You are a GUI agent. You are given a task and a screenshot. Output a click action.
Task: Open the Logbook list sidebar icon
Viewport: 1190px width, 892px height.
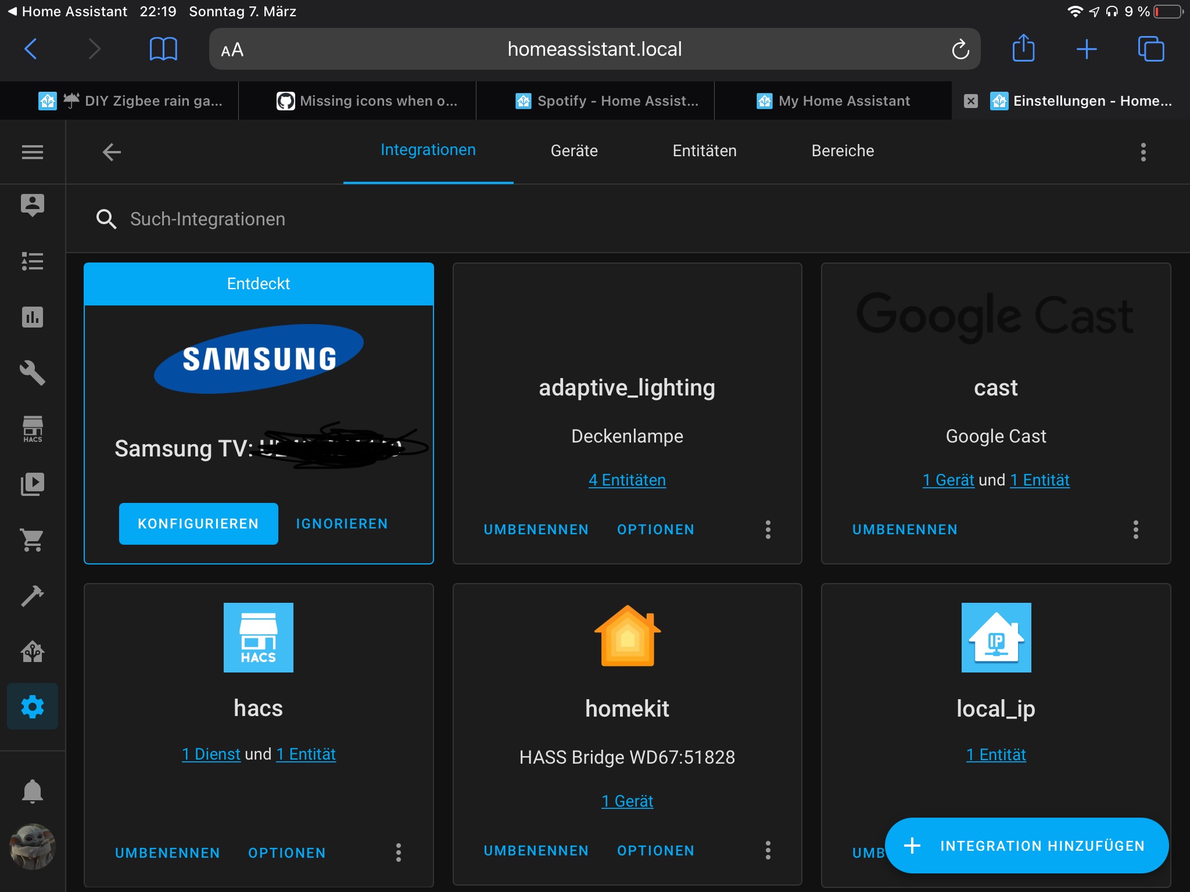pyautogui.click(x=33, y=261)
